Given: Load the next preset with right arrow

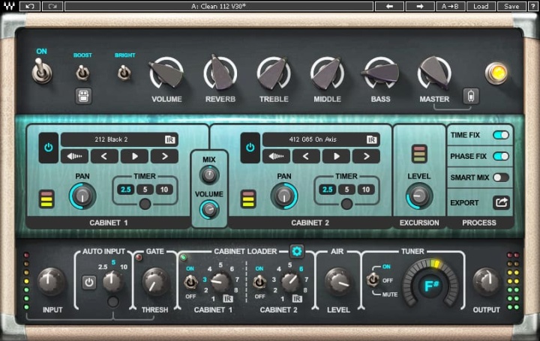Looking at the screenshot, I should coord(419,6).
